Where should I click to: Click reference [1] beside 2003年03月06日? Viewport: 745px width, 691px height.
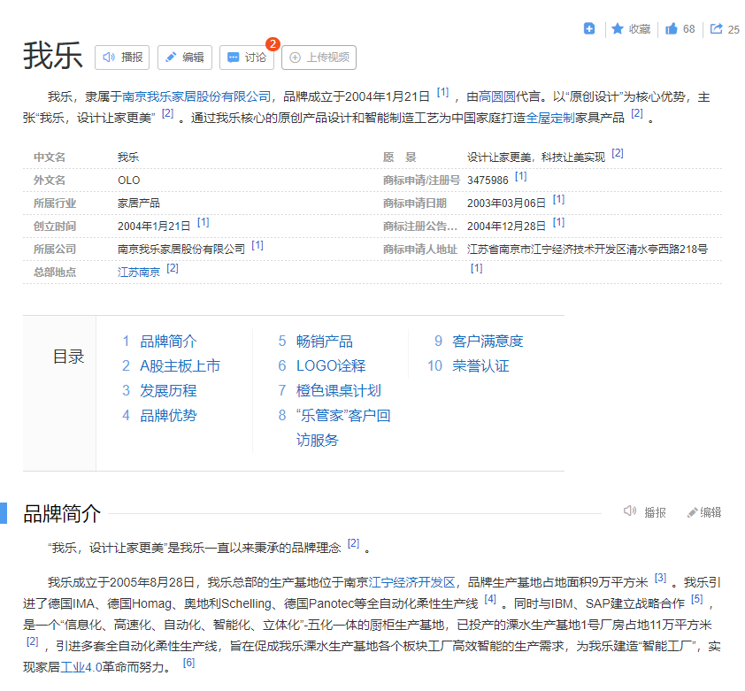[x=559, y=199]
